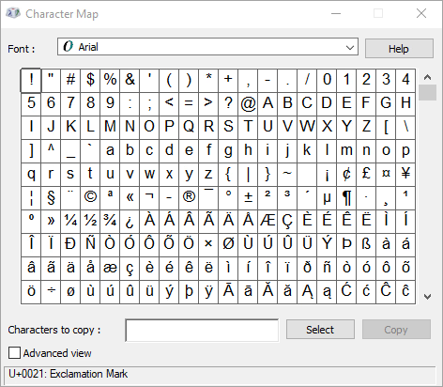
Task: Click the scrollbar down arrow
Action: (427, 296)
